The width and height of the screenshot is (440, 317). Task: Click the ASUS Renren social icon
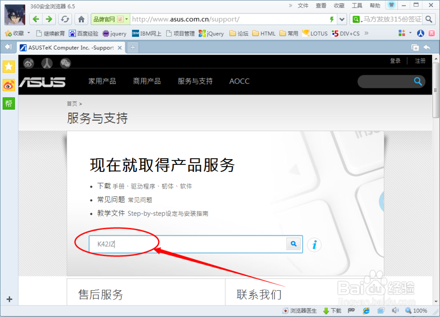point(47,63)
